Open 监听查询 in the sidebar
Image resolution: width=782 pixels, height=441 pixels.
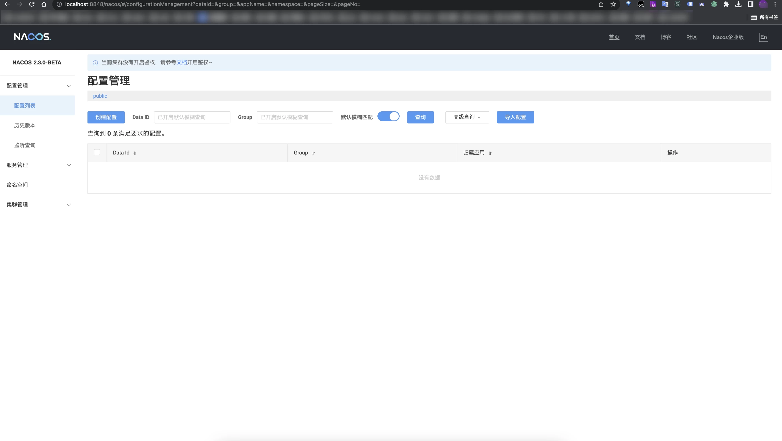tap(25, 145)
